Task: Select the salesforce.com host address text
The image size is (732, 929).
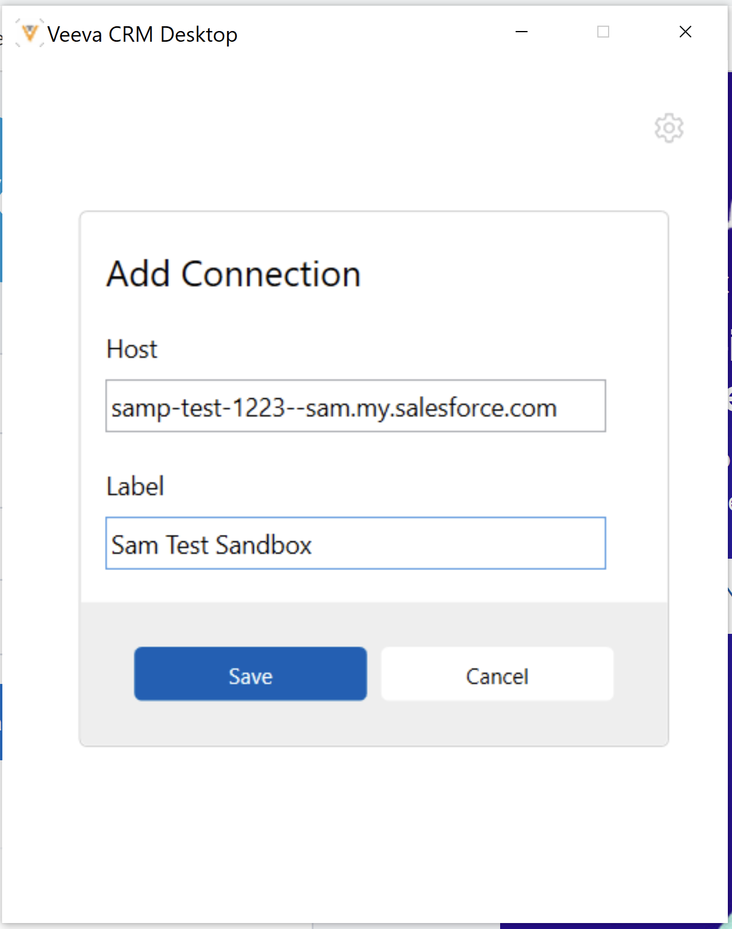Action: point(333,406)
